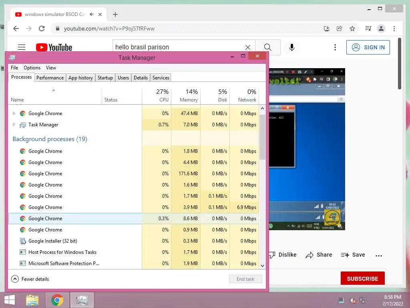Viewport: 410px width, 308px height.
Task: Click the Chrome address bar URL
Action: click(109, 28)
